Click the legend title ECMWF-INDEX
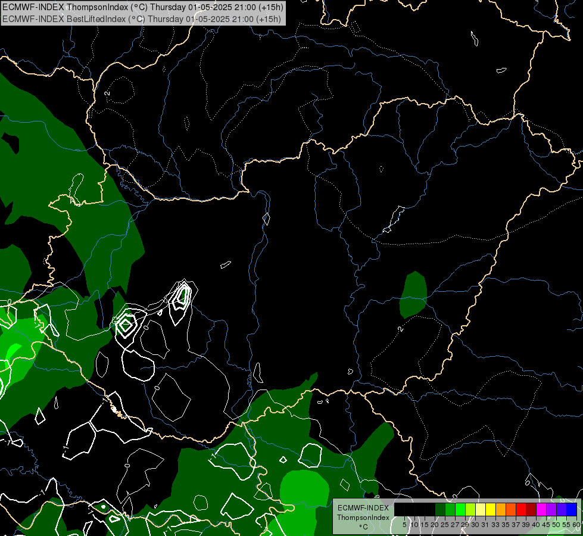Screen dimensions: 583x536 pyautogui.click(x=363, y=508)
